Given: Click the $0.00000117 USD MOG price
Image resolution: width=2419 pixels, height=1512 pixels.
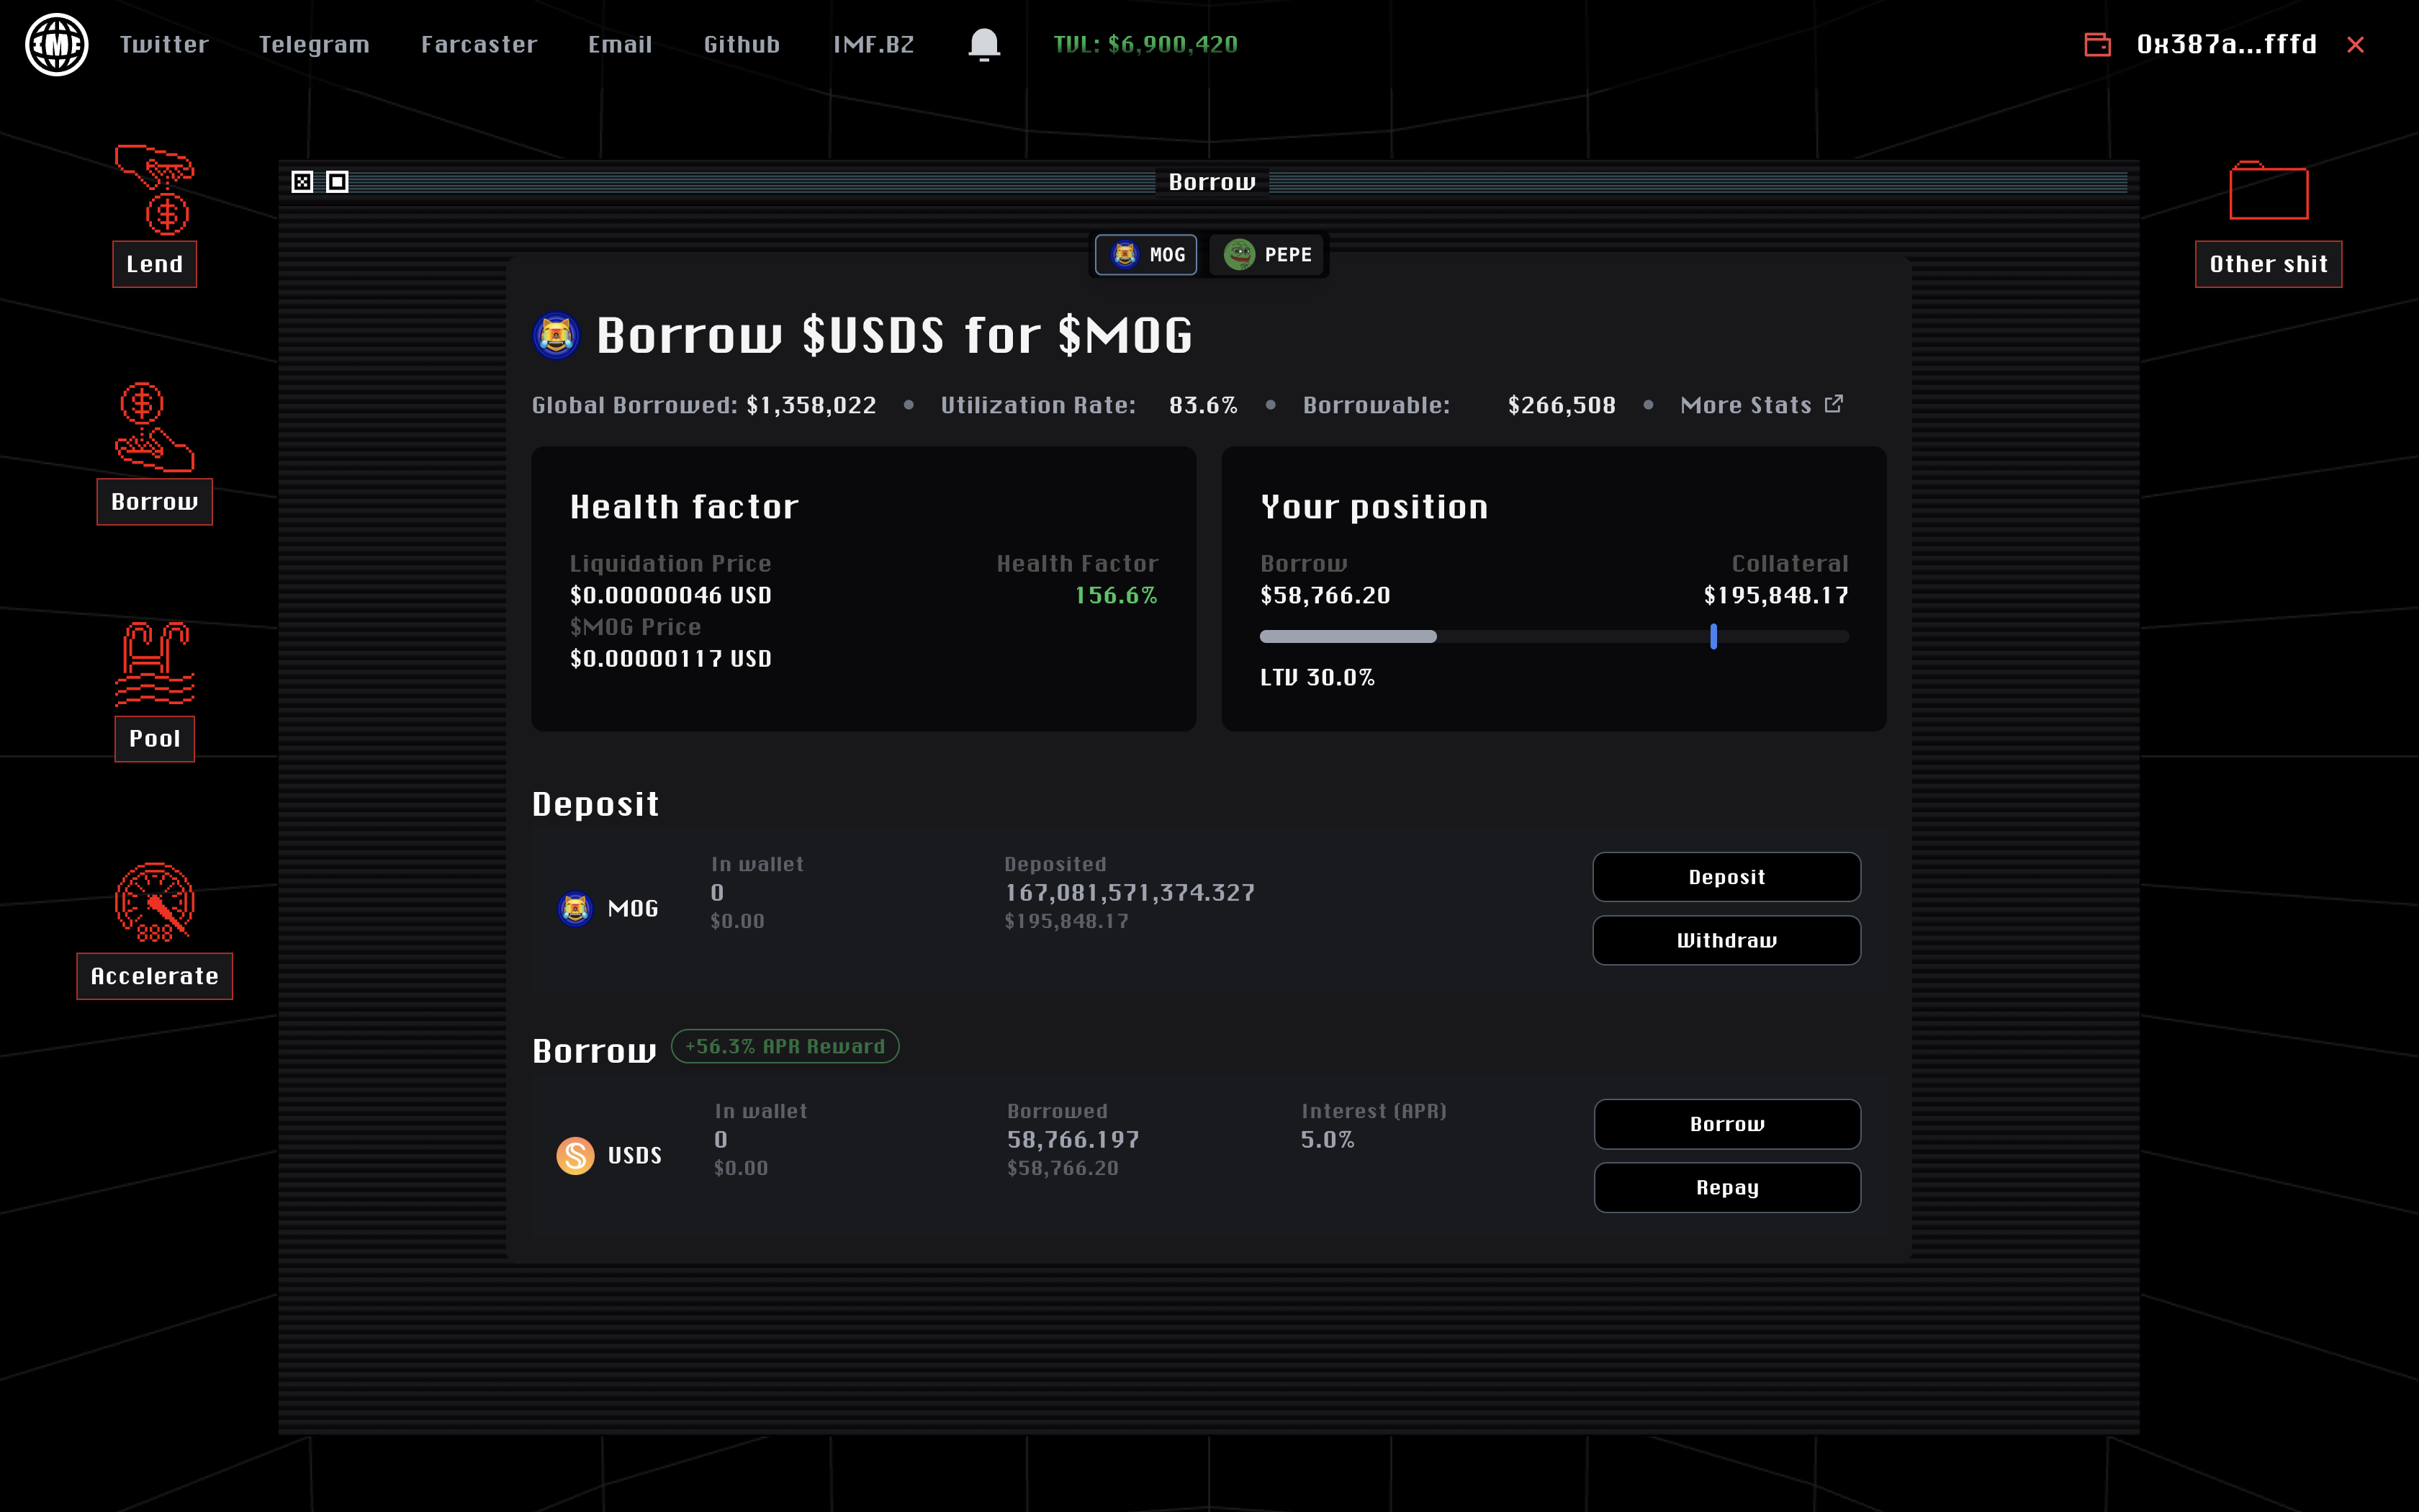Looking at the screenshot, I should (671, 658).
